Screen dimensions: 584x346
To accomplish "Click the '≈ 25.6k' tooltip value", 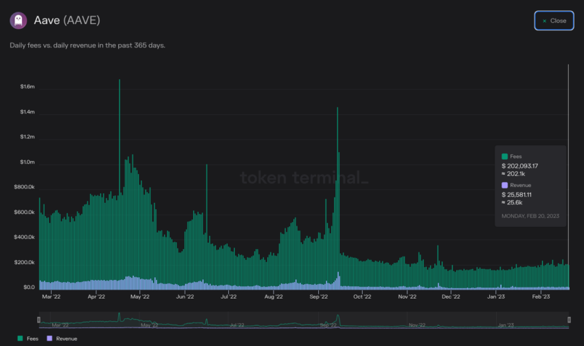I will (x=512, y=202).
